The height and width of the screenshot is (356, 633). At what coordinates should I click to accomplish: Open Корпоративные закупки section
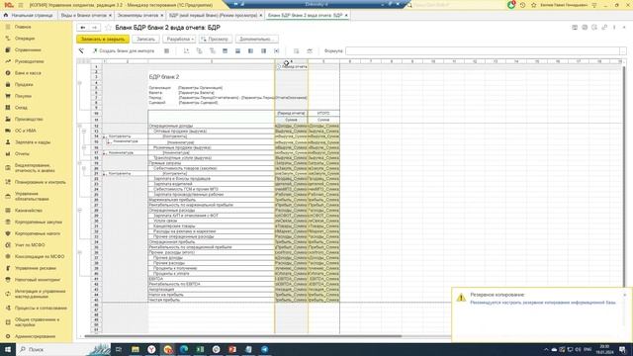(39, 222)
